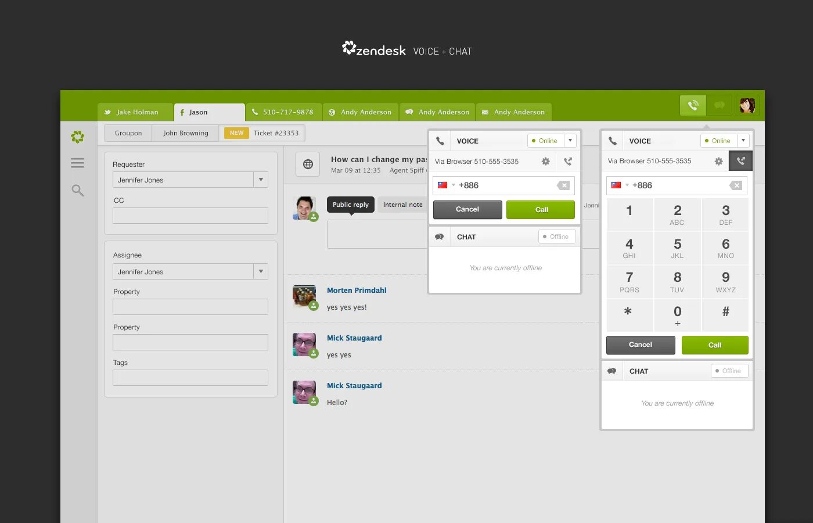Toggle the active dialpad icon in right voice panel
Screen dimensions: 813x523
click(740, 161)
